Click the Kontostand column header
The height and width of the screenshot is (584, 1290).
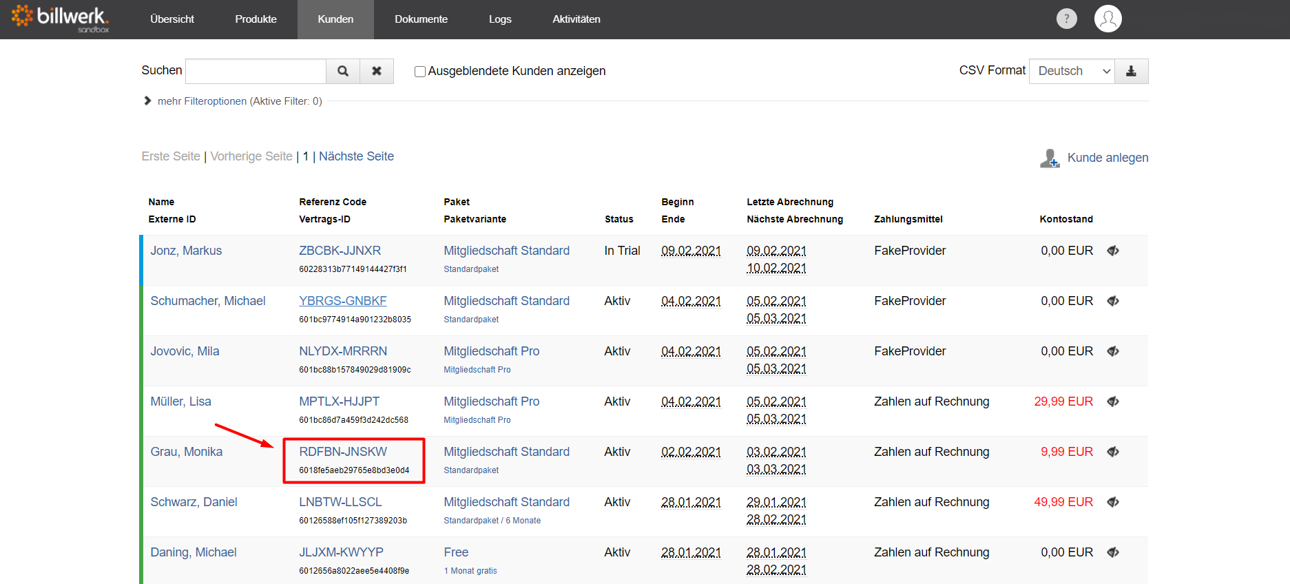tap(1066, 219)
